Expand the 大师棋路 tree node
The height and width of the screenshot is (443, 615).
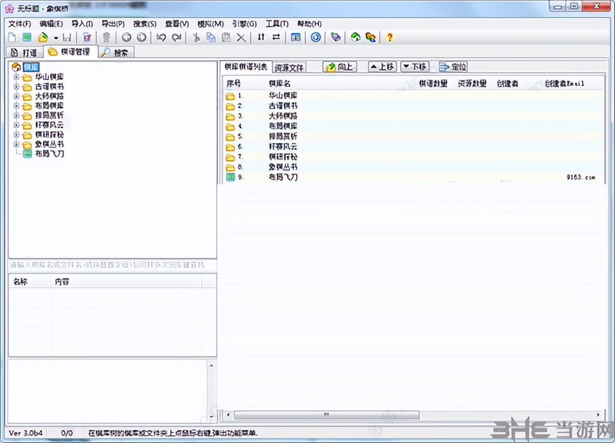16,96
